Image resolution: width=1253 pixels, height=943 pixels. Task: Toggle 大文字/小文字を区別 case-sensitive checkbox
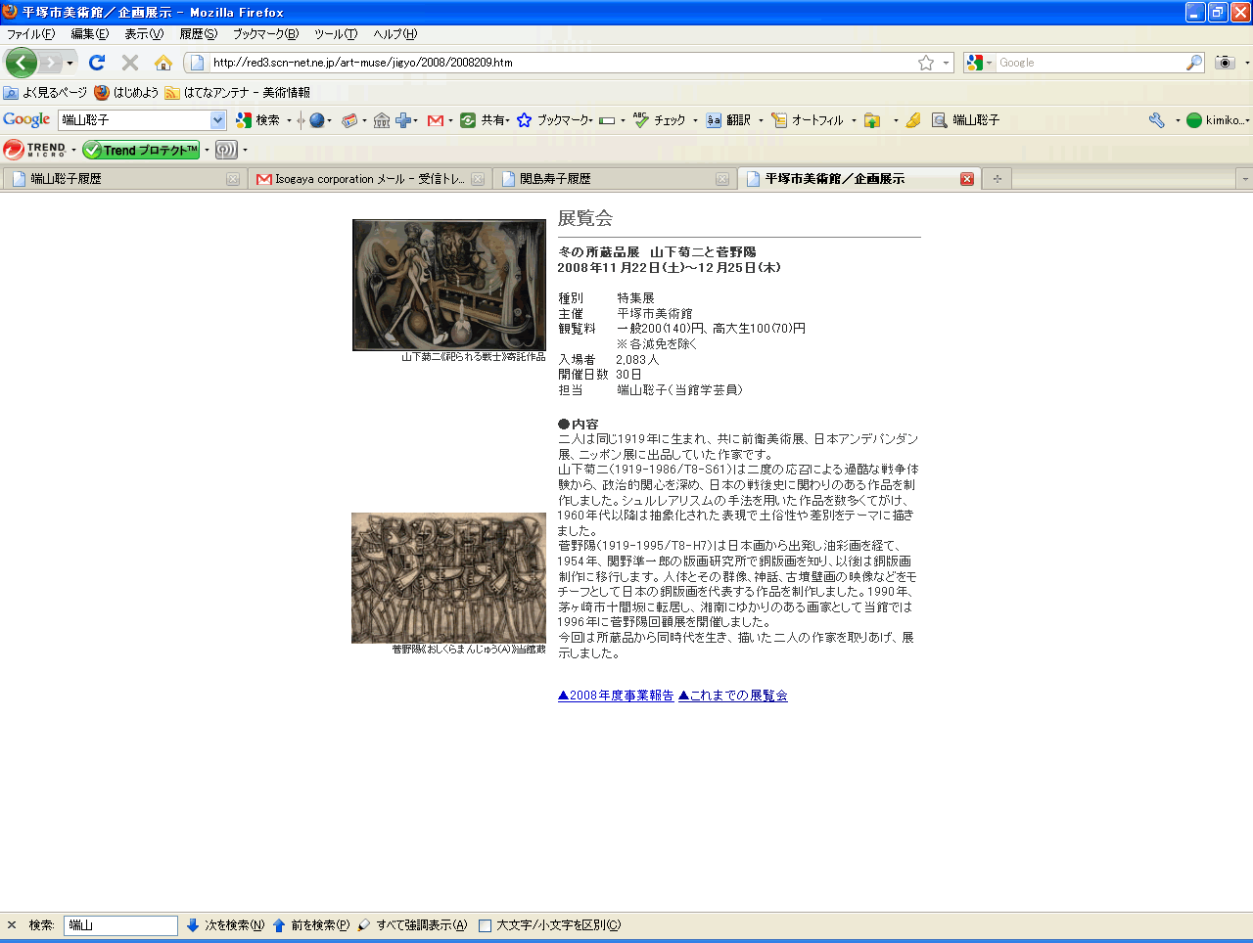click(x=485, y=925)
